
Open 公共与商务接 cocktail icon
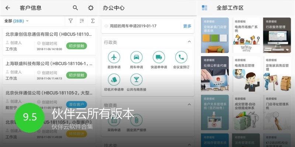coord(136,80)
